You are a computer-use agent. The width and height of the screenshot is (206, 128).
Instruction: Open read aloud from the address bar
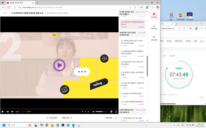point(130,7)
